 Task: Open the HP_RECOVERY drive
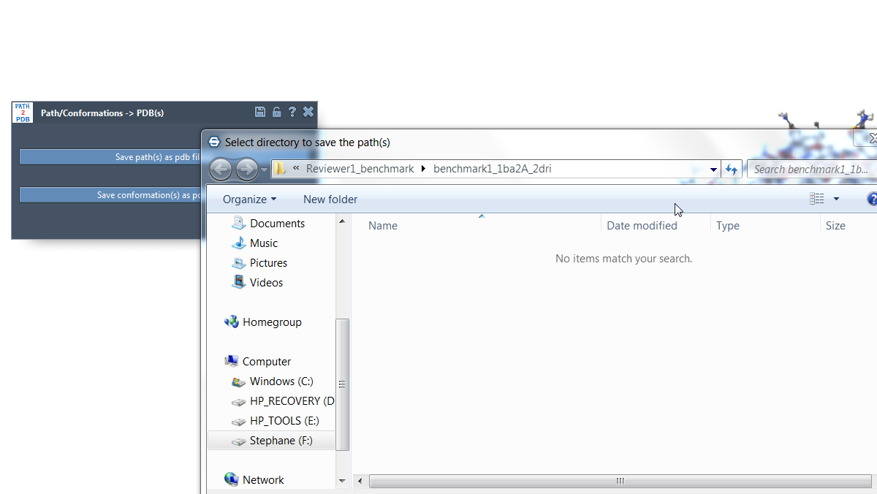pos(283,401)
